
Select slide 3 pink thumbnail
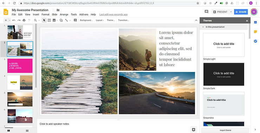20,66
